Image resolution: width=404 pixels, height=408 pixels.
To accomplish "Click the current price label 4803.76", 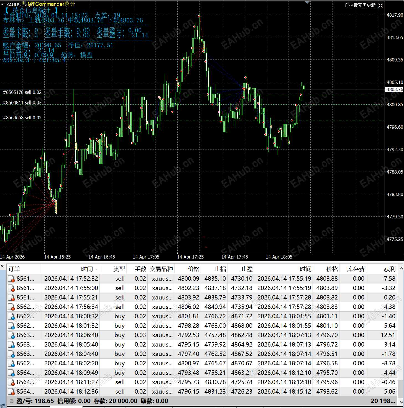I will click(395, 89).
